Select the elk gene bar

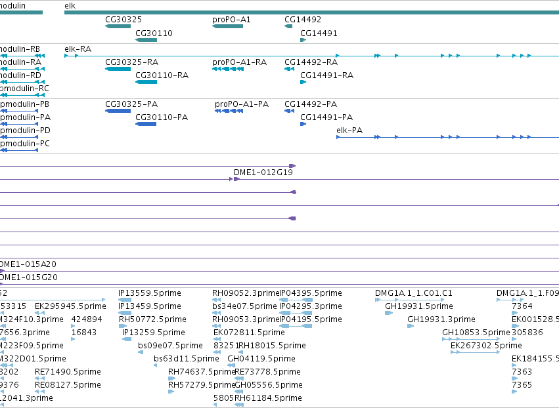[311, 12]
